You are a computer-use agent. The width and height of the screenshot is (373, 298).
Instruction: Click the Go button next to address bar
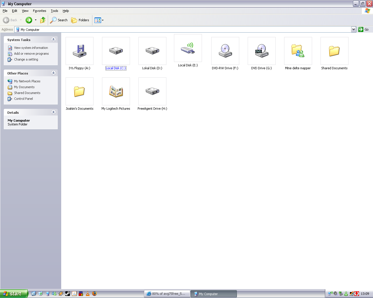[x=364, y=29]
